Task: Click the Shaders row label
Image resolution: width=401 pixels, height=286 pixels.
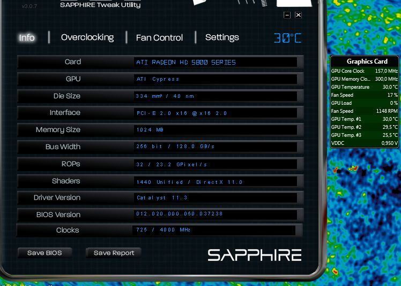Action: (x=66, y=181)
